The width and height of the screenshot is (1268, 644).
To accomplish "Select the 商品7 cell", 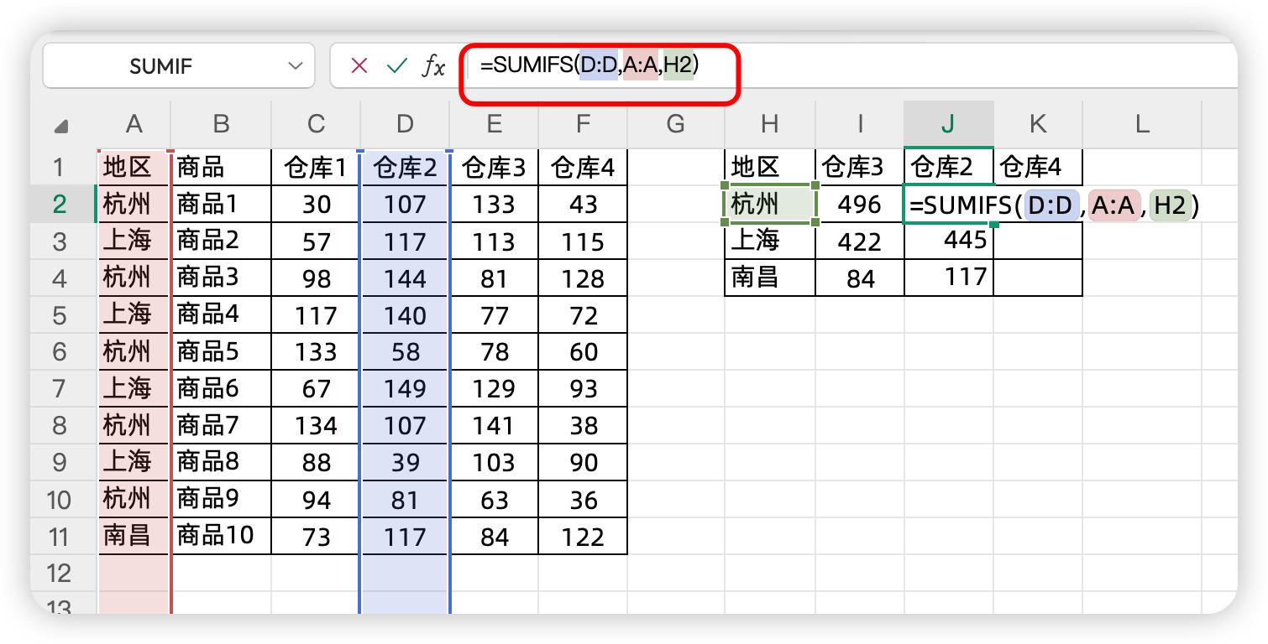I will coord(221,426).
